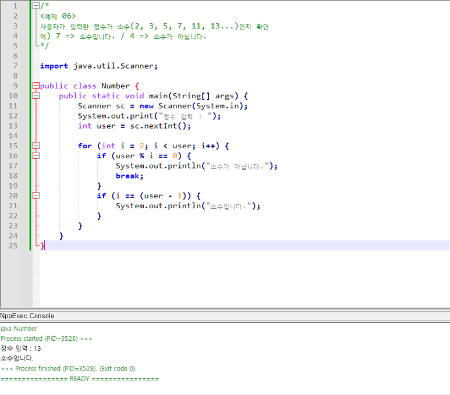Viewport: 450px width, 395px height.
Task: Click 'int user' declaration on line 13
Action: (97, 126)
